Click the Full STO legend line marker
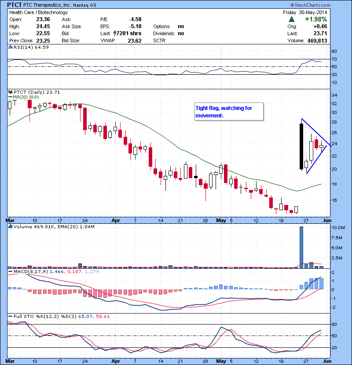Viewport: 352px width, 365px height. pos(10,316)
